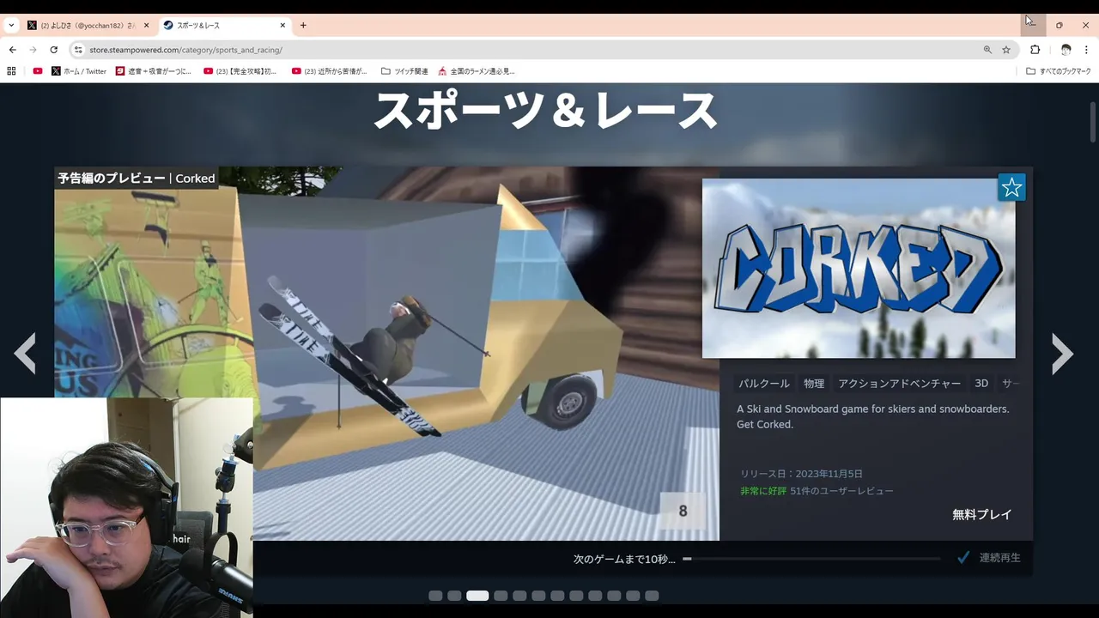The width and height of the screenshot is (1099, 618).
Task: Open the ホーム / Twitter bookmark
Action: [79, 71]
